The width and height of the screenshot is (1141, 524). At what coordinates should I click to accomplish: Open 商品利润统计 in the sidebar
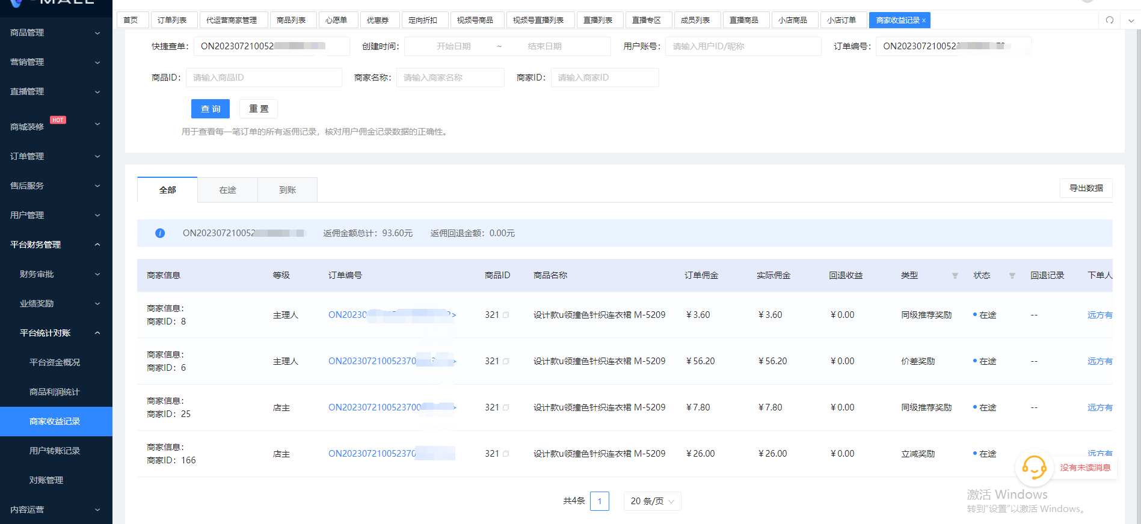click(55, 392)
